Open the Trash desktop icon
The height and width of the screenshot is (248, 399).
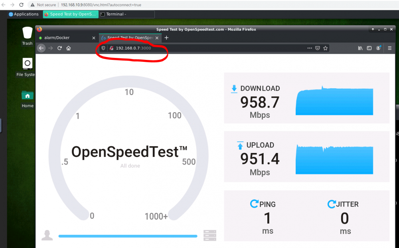pyautogui.click(x=27, y=36)
